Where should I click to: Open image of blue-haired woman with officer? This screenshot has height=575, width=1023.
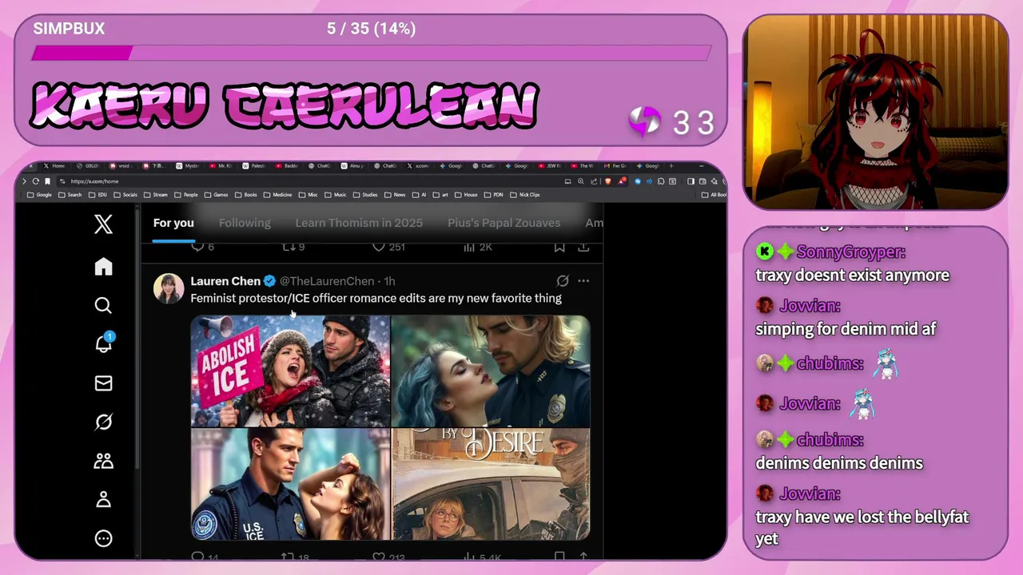coord(491,371)
